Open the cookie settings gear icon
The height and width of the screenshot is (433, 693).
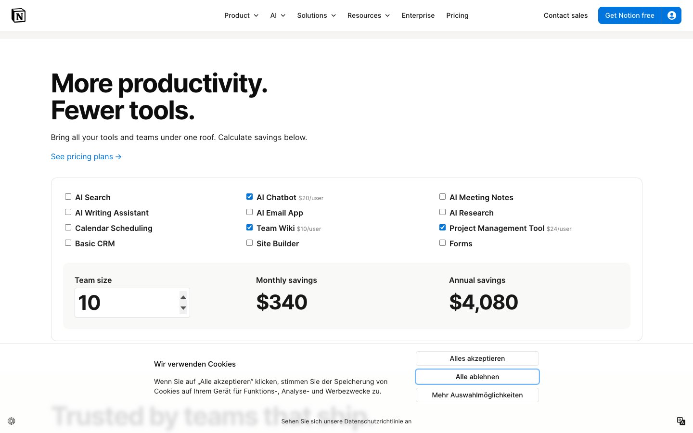pyautogui.click(x=12, y=421)
